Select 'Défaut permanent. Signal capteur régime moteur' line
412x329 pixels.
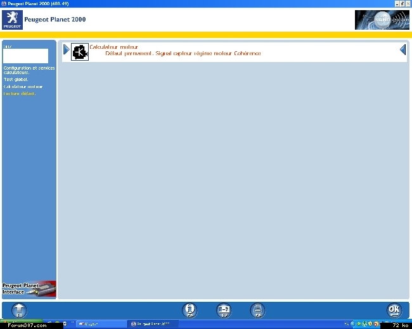click(183, 53)
